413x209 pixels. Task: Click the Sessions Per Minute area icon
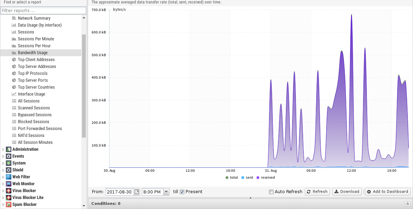pos(14,39)
